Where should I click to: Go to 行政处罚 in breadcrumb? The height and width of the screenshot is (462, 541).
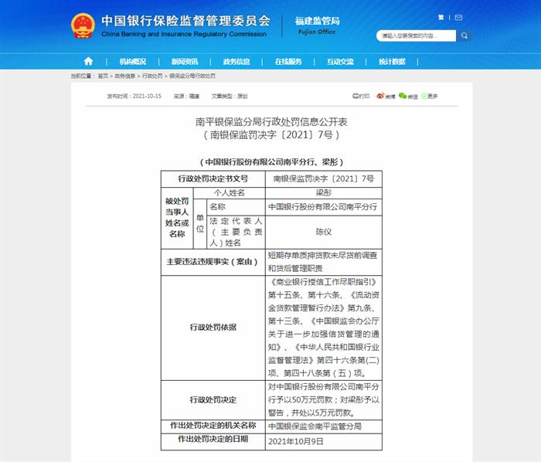pos(152,76)
